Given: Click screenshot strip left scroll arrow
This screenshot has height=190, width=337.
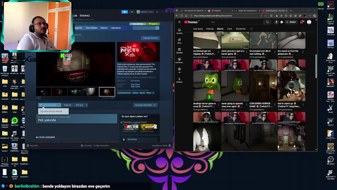Looking at the screenshot, I should coord(38,98).
